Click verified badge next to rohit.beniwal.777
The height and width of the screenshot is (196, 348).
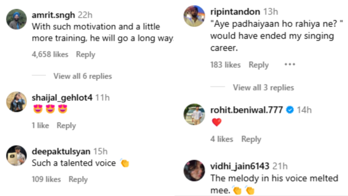click(x=290, y=110)
